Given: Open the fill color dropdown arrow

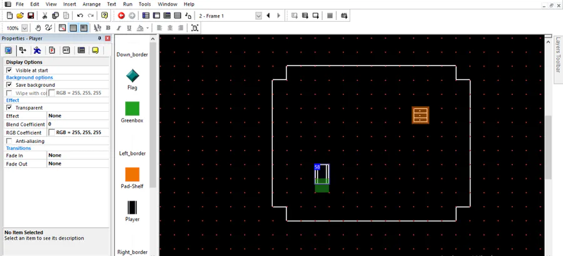Looking at the screenshot, I should coord(147,28).
